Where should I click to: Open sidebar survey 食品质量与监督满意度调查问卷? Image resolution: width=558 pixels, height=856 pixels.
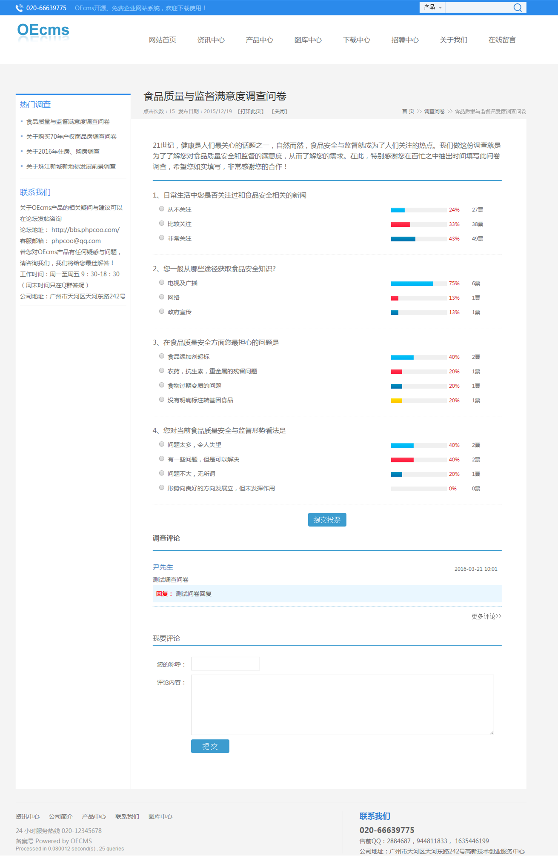(68, 122)
